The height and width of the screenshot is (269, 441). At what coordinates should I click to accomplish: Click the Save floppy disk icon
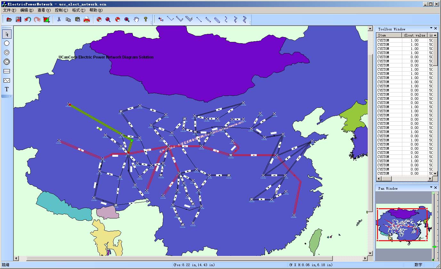[x=19, y=20]
